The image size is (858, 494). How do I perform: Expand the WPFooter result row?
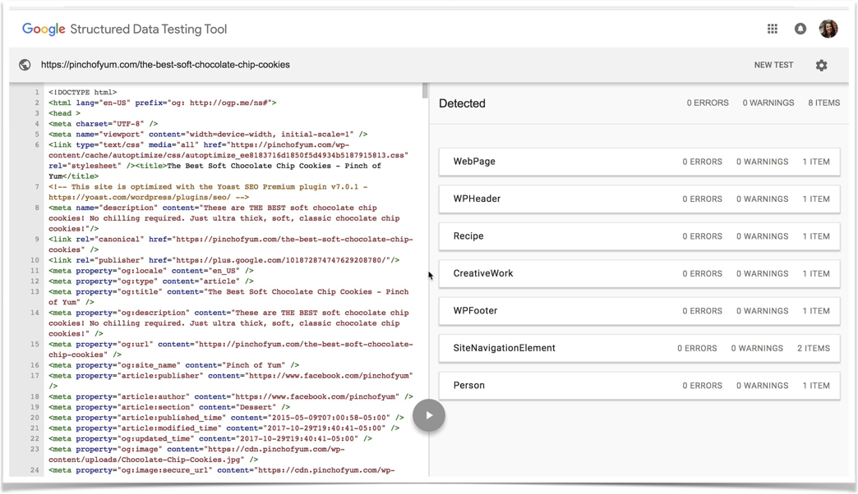(639, 311)
